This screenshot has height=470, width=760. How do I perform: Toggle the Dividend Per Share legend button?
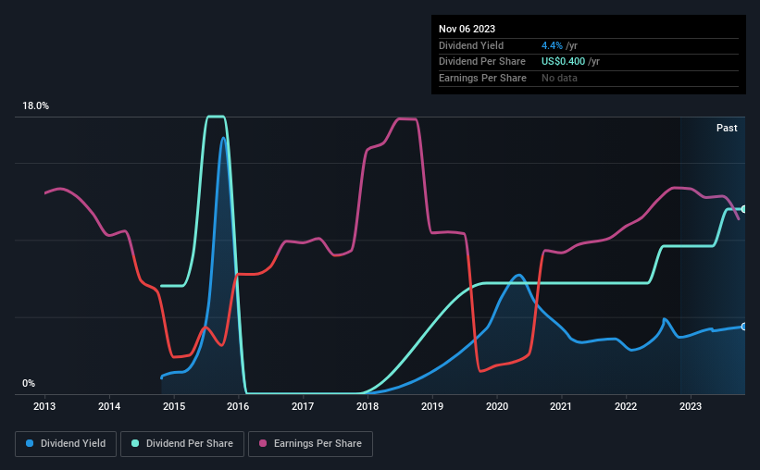[x=182, y=444]
